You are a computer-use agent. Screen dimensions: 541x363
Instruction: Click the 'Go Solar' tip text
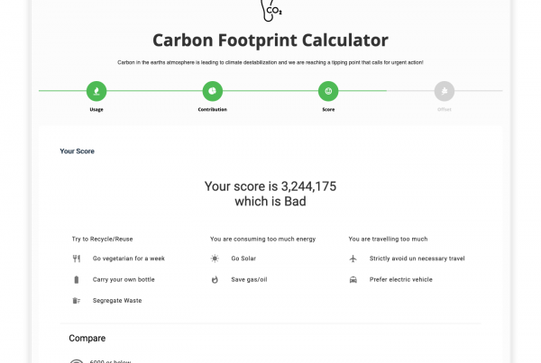click(x=243, y=259)
